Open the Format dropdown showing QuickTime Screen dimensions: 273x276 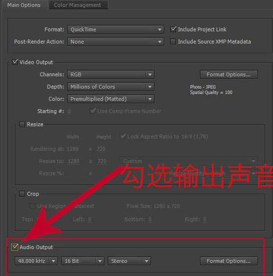click(x=116, y=29)
